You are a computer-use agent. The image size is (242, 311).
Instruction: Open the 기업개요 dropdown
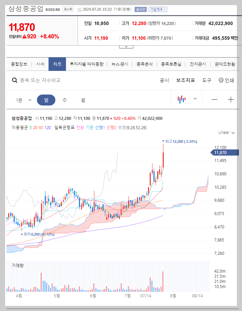(x=158, y=9)
